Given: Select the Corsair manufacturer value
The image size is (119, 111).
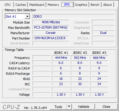Looking at the screenshot, I should click(x=51, y=33).
